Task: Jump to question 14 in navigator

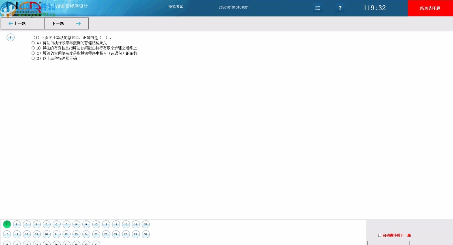Action: pyautogui.click(x=136, y=224)
